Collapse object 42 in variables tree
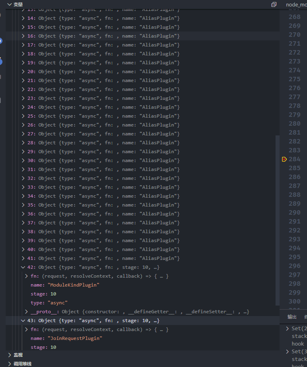This screenshot has height=367, width=307. click(23, 267)
